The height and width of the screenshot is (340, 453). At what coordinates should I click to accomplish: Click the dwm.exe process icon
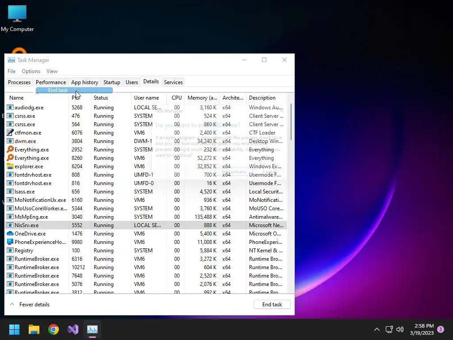(x=10, y=141)
